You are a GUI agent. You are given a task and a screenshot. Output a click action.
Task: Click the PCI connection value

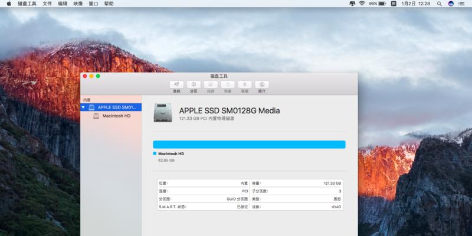pos(245,191)
